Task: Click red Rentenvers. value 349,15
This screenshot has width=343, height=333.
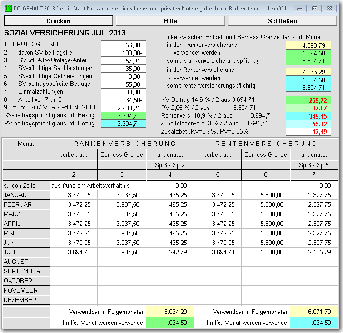Action: [x=308, y=116]
